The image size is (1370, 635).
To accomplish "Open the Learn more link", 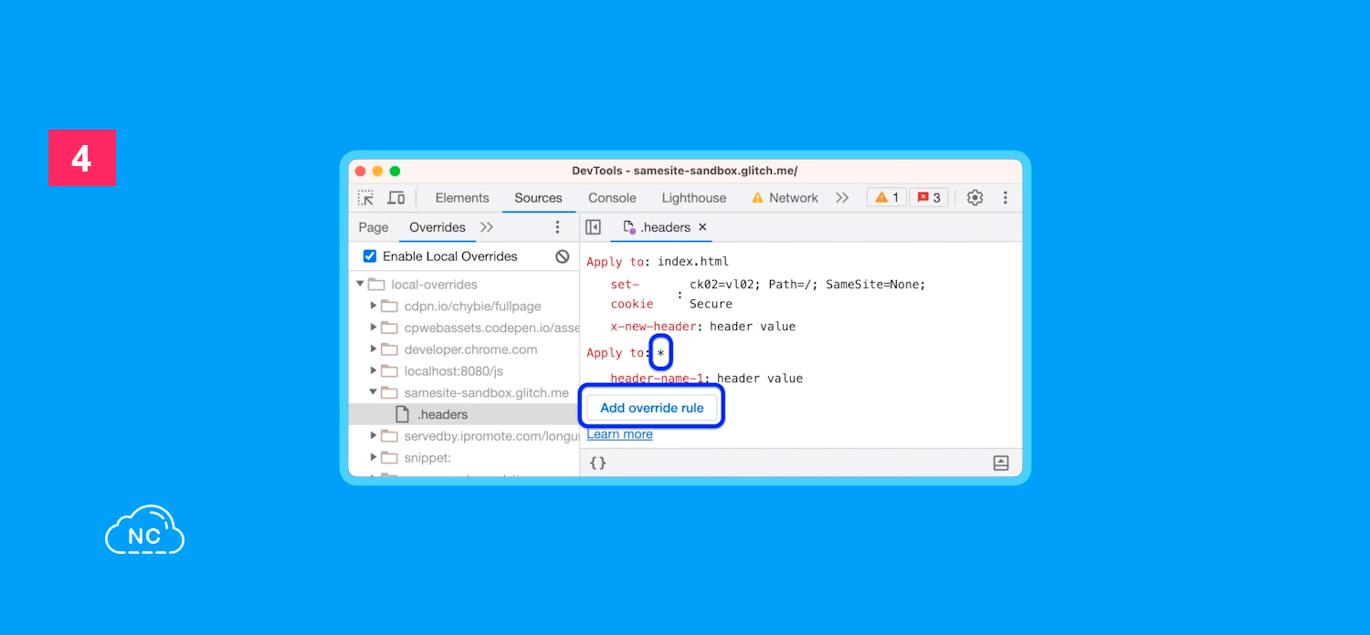I will pos(620,434).
